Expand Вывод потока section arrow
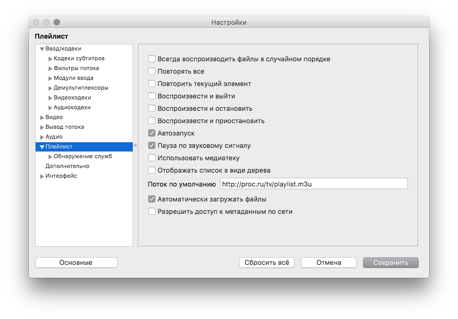 tap(42, 127)
